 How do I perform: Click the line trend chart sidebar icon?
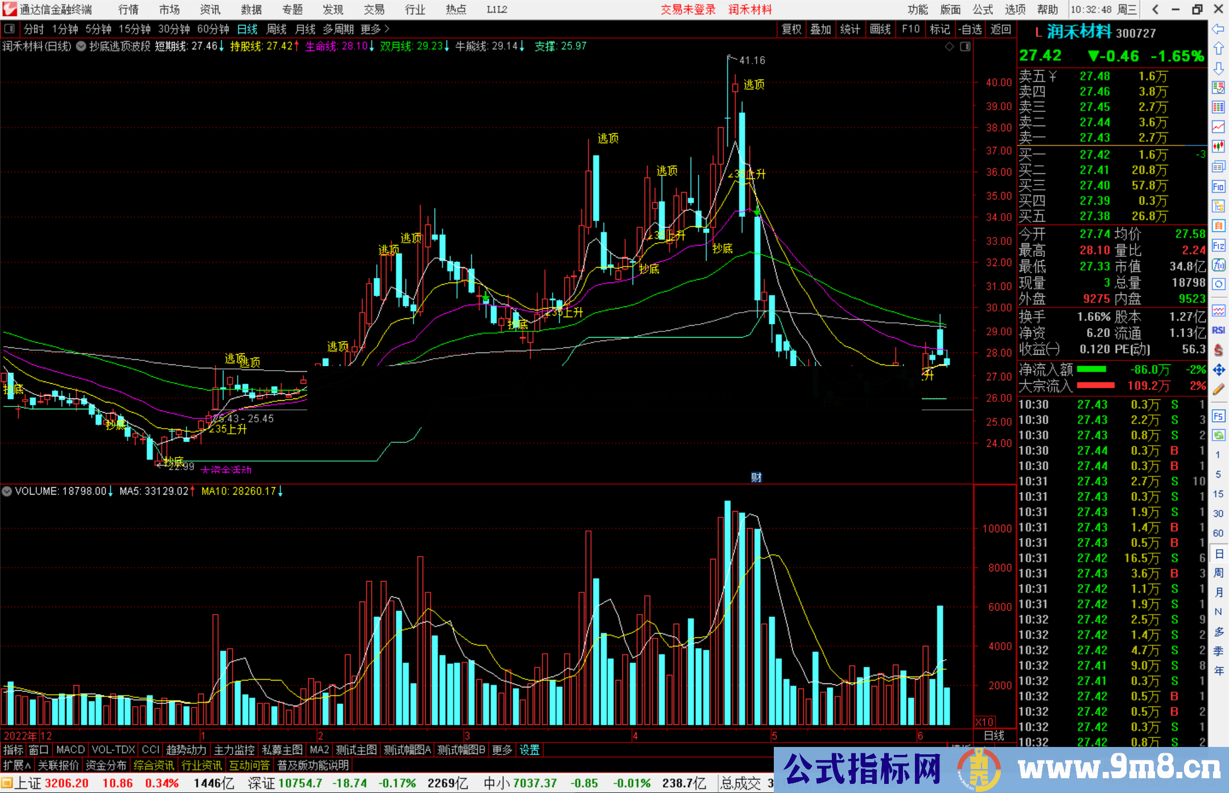(x=1218, y=126)
